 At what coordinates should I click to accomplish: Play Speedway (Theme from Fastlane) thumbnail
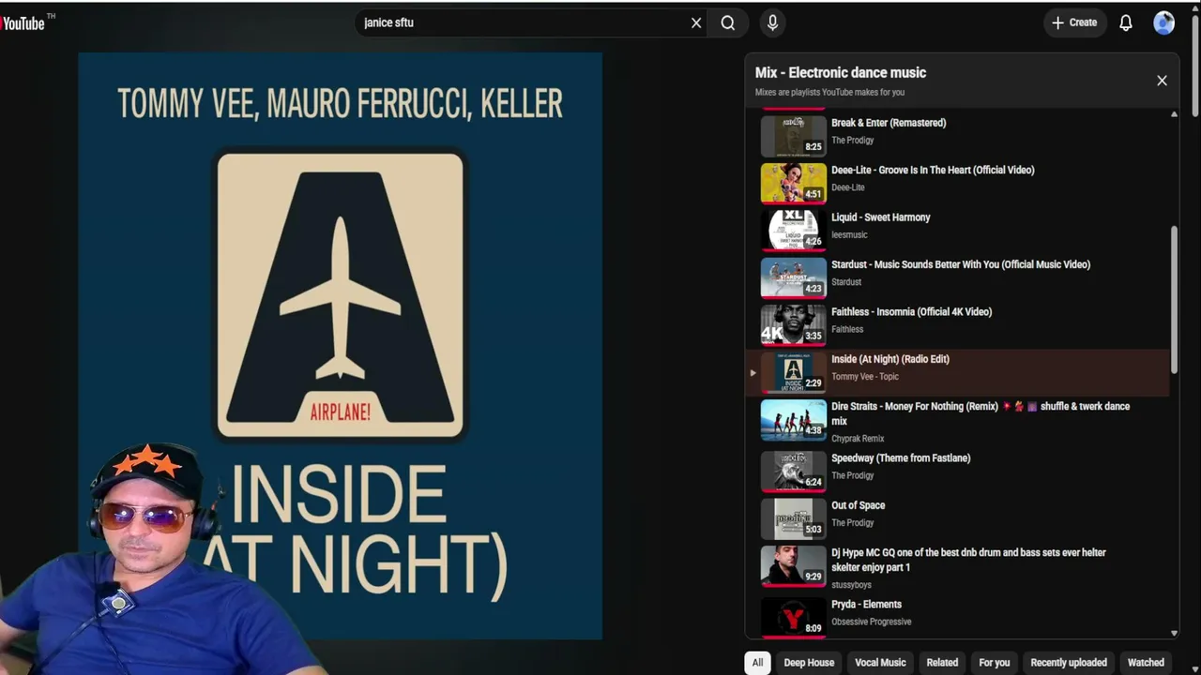(794, 472)
